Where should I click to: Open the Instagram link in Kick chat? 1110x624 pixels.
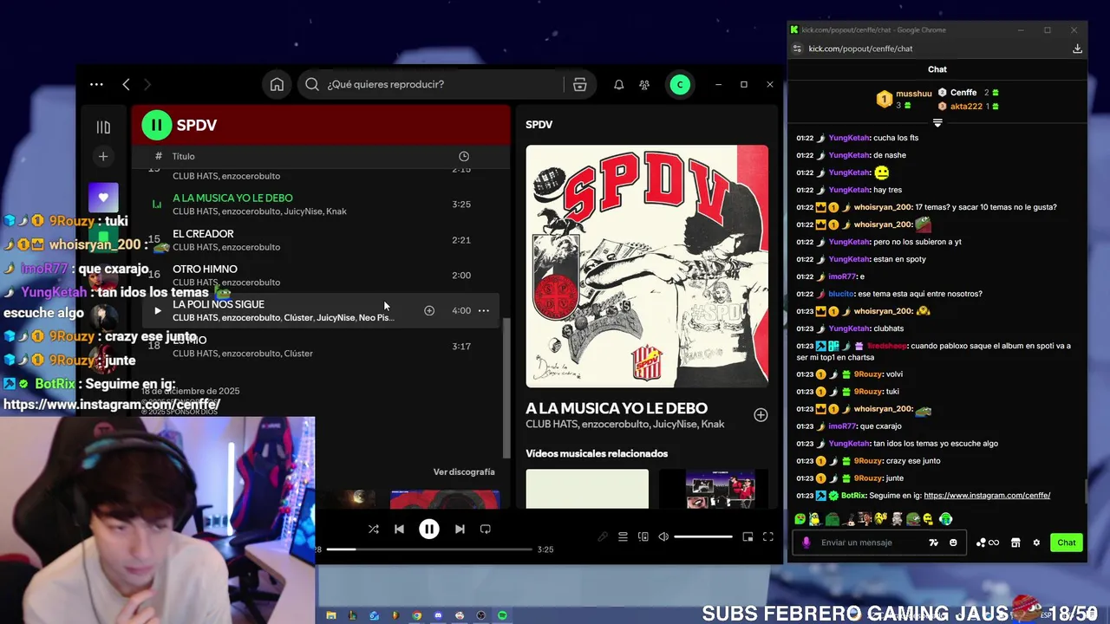[987, 496]
